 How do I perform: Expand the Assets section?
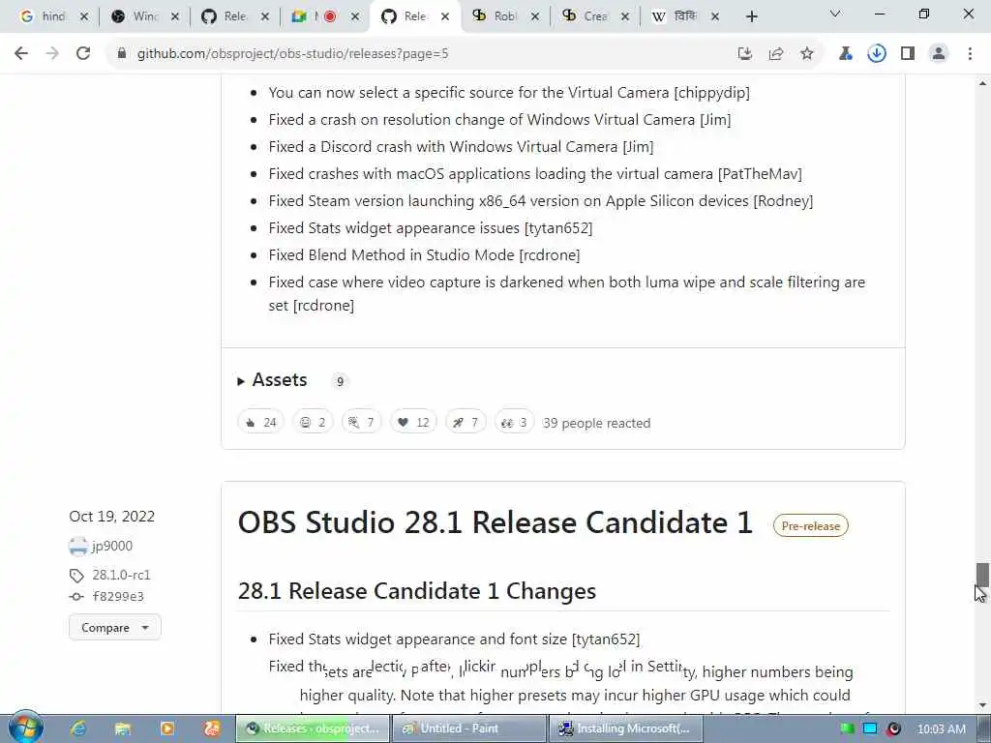tap(272, 380)
